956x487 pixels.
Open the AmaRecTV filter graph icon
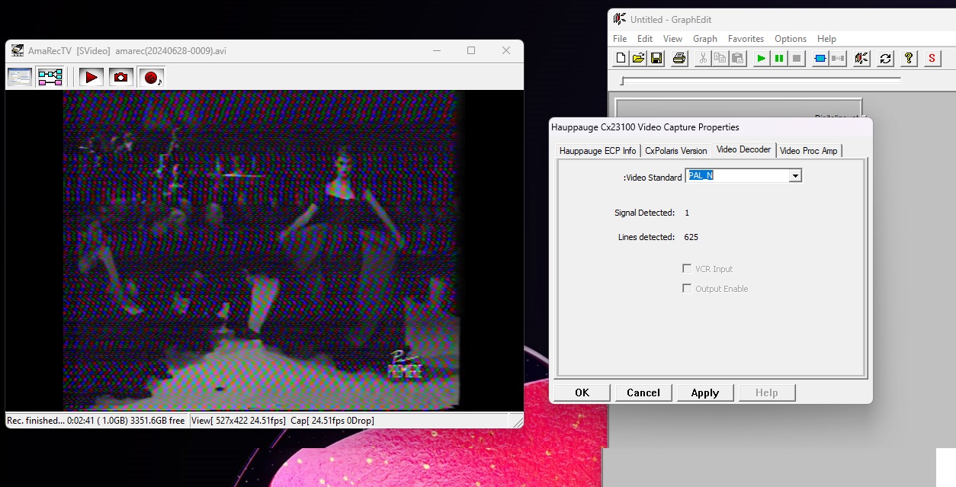[50, 76]
